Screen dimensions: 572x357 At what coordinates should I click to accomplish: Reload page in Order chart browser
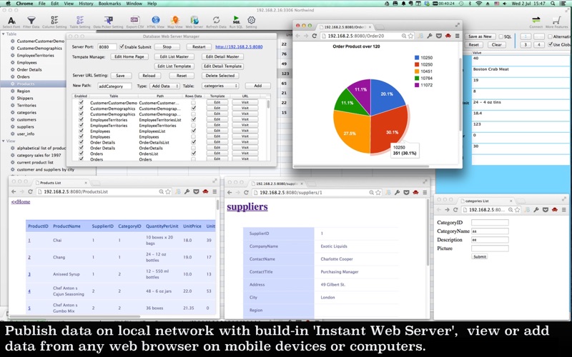[x=315, y=36]
